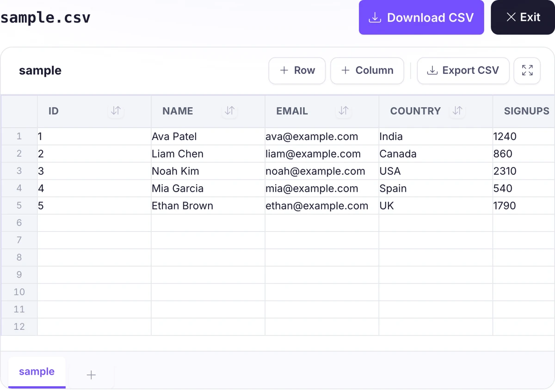Select cell ava@example.com
Image resolution: width=555 pixels, height=390 pixels.
pos(322,136)
